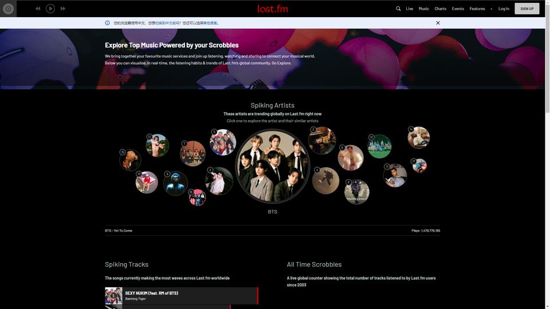This screenshot has height=309, width=550.
Task: Click the Spiking Artists heading
Action: (x=273, y=105)
